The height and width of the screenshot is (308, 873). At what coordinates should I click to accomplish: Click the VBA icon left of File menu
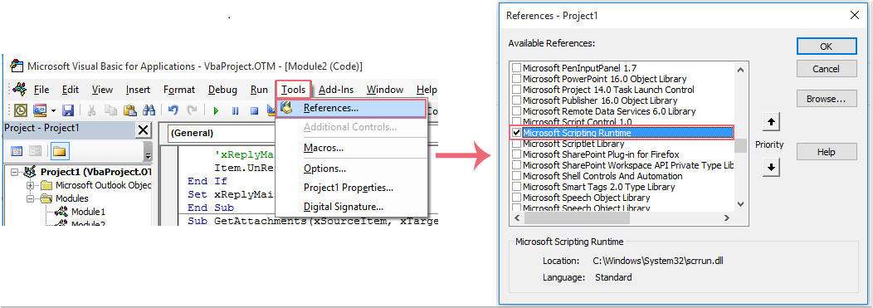[x=19, y=89]
